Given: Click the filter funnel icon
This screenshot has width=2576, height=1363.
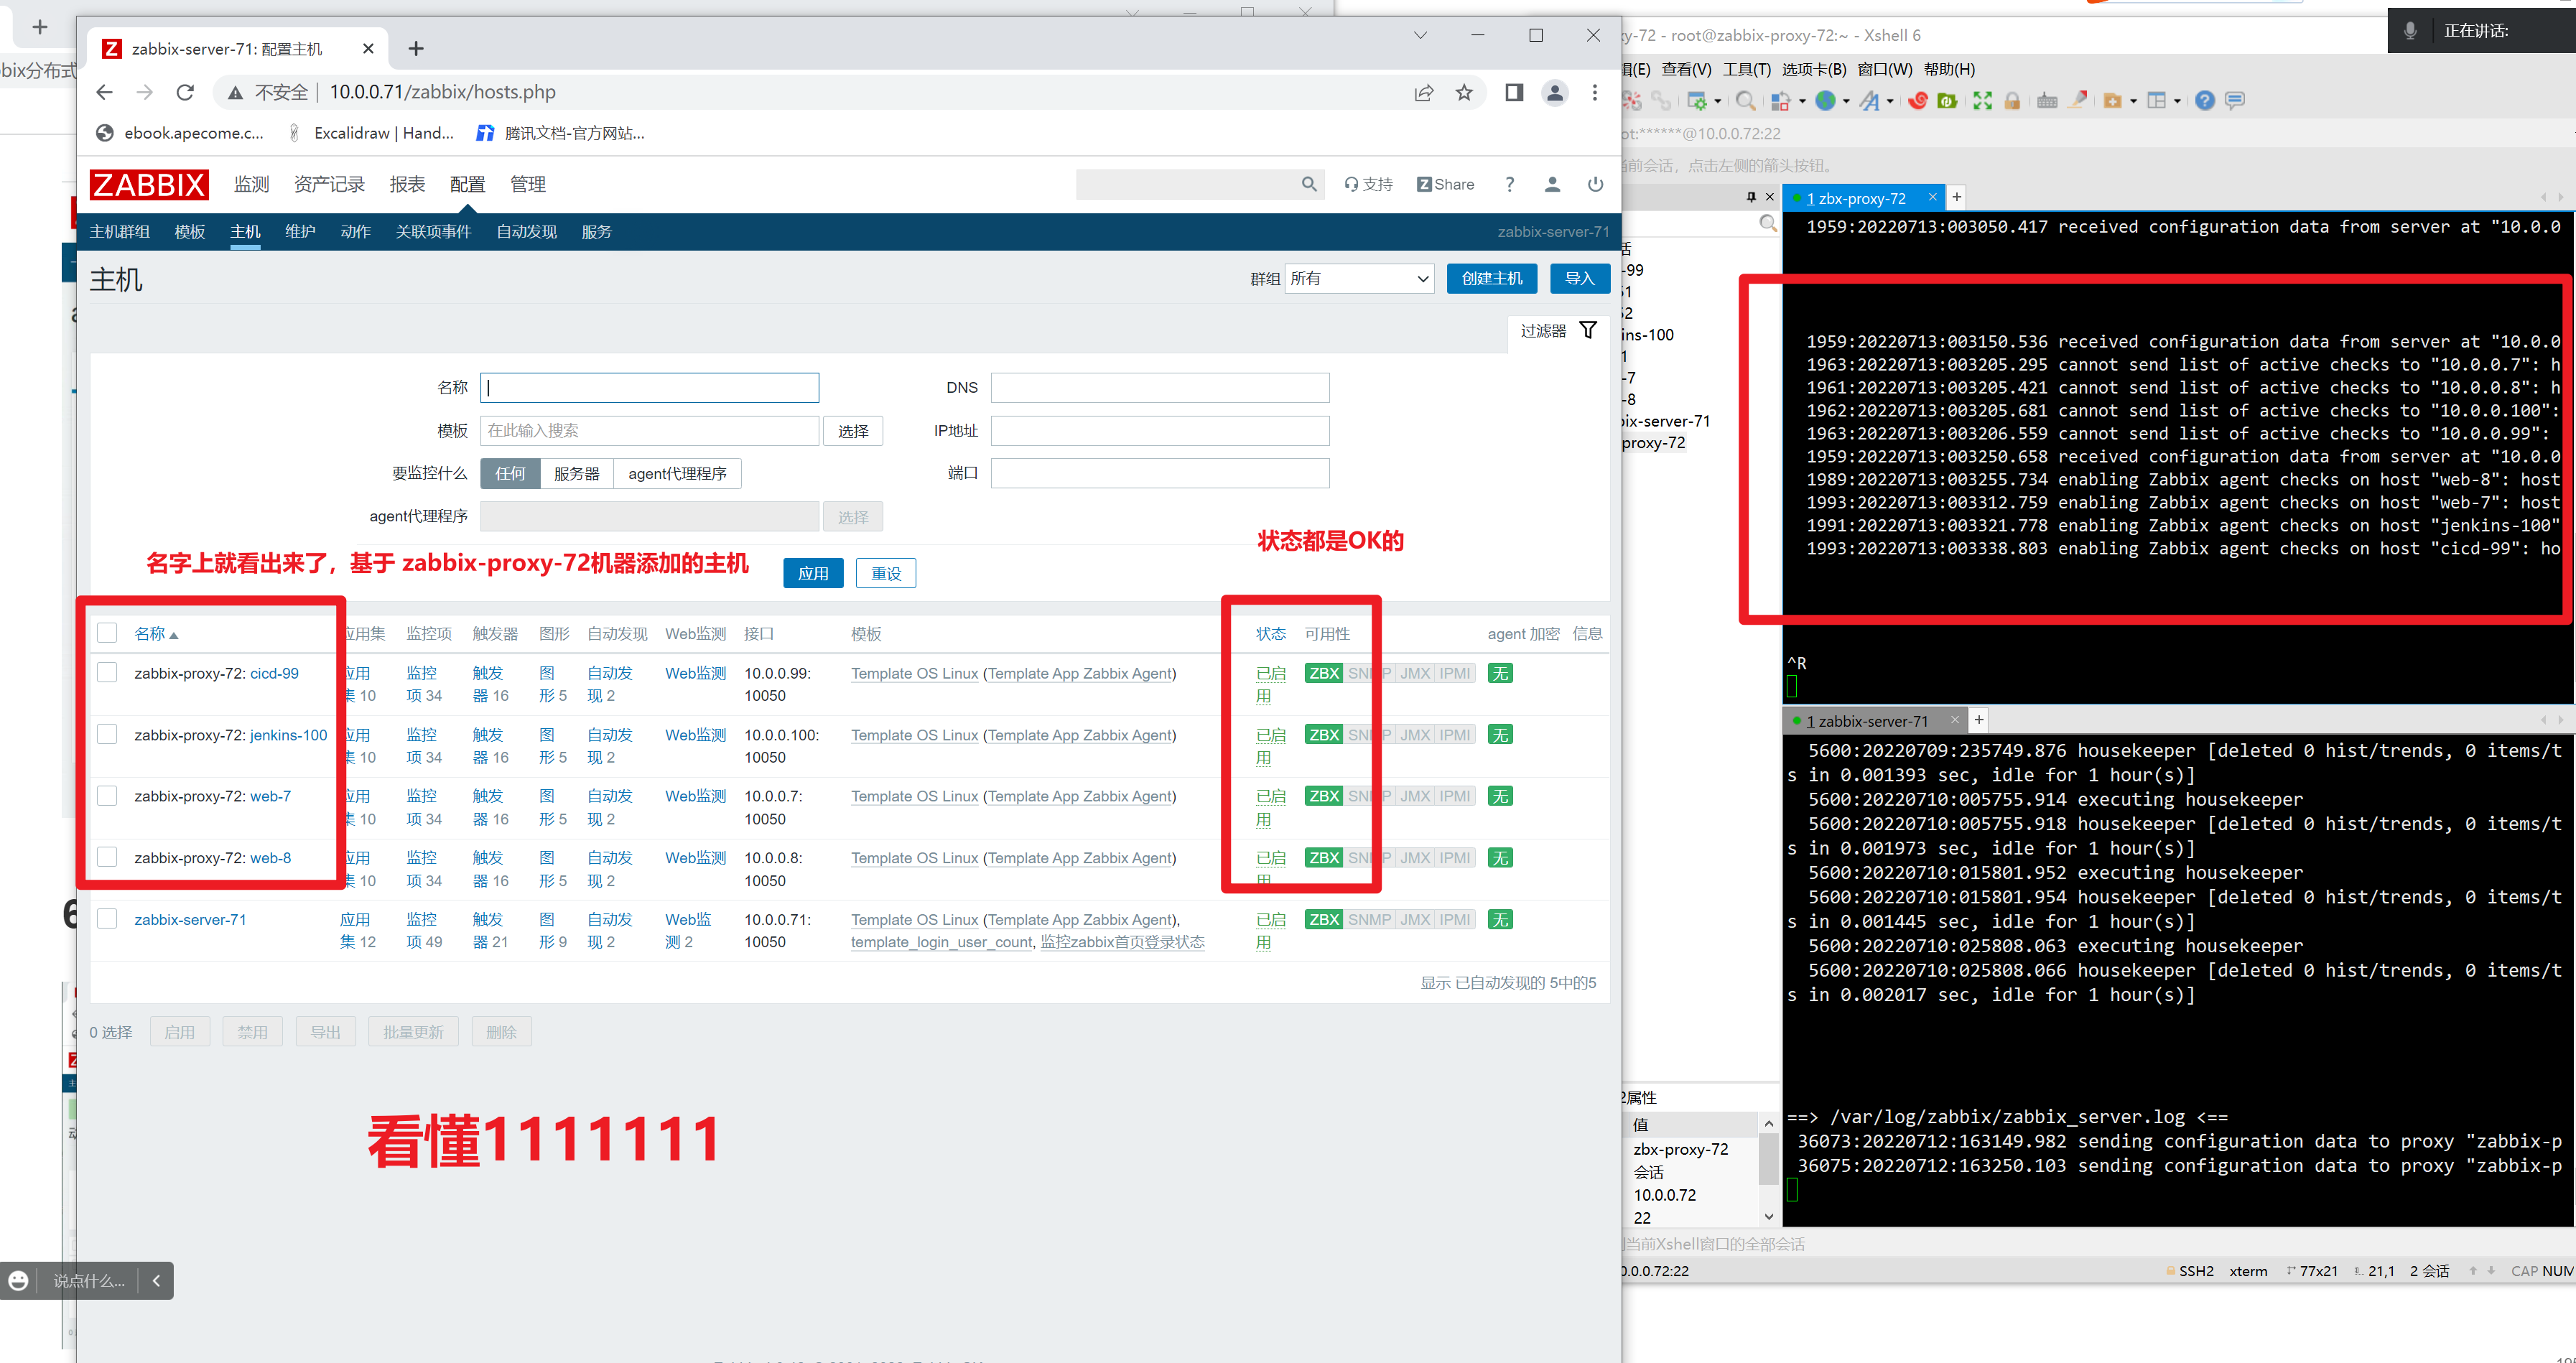Looking at the screenshot, I should coord(1588,330).
